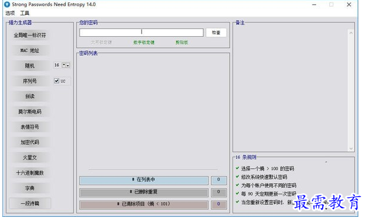
Task: Click the application icon in title bar
Action: [x=7, y=4]
